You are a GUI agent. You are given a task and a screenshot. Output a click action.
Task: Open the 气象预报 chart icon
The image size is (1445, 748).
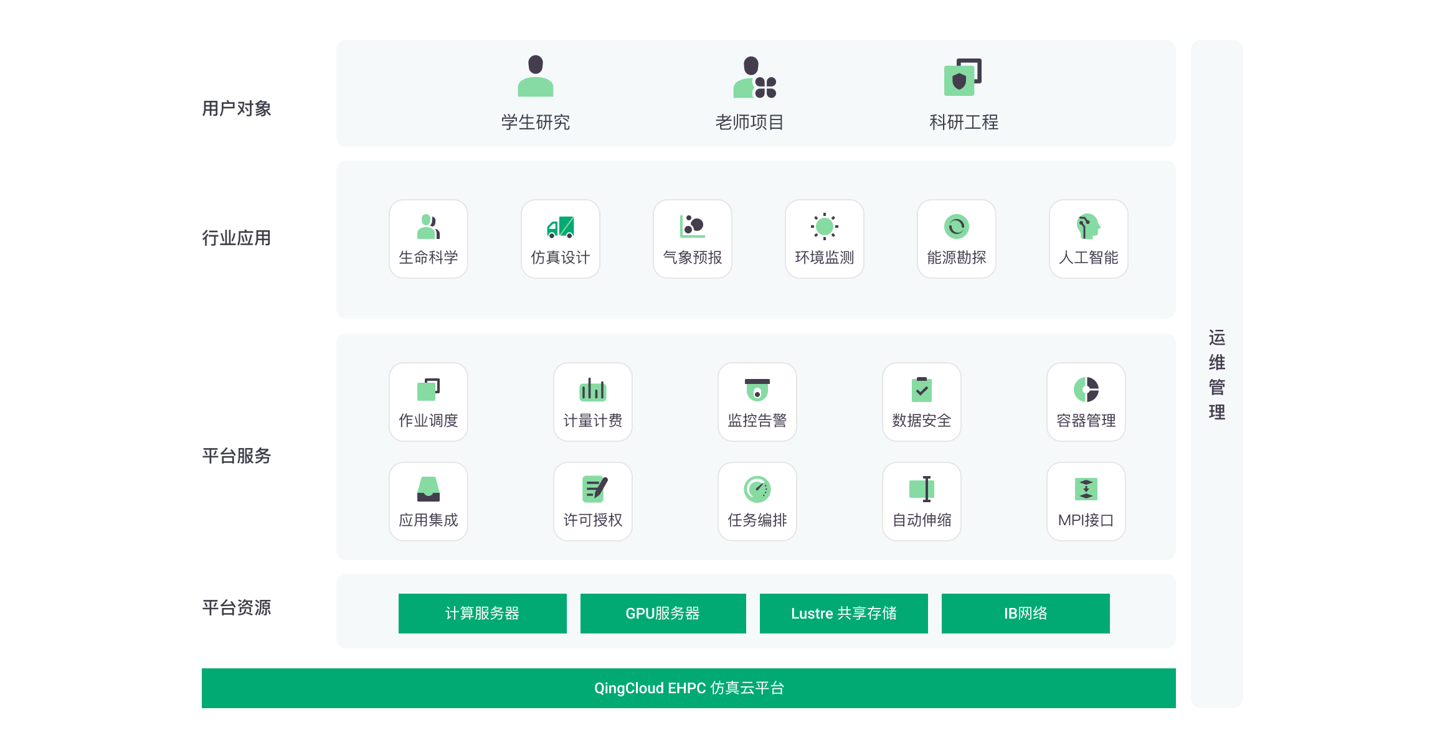coord(693,227)
